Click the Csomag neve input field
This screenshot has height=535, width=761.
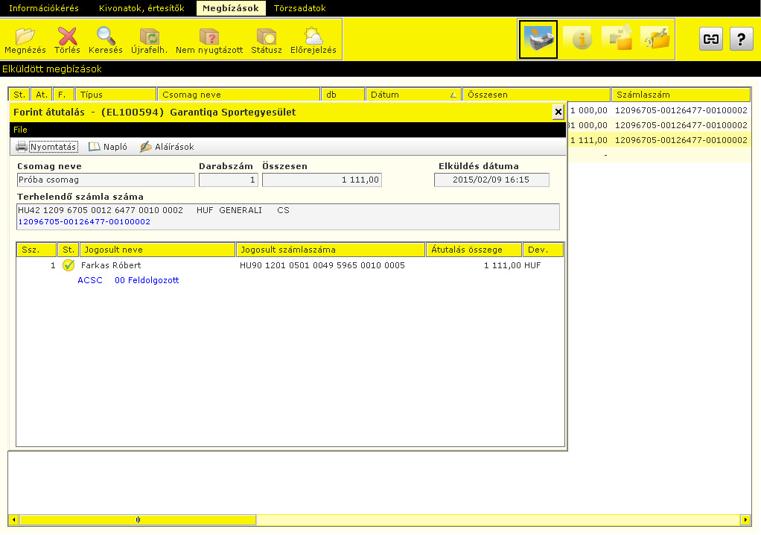pyautogui.click(x=106, y=180)
